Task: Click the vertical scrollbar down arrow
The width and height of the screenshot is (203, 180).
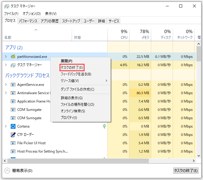Action: [199, 156]
